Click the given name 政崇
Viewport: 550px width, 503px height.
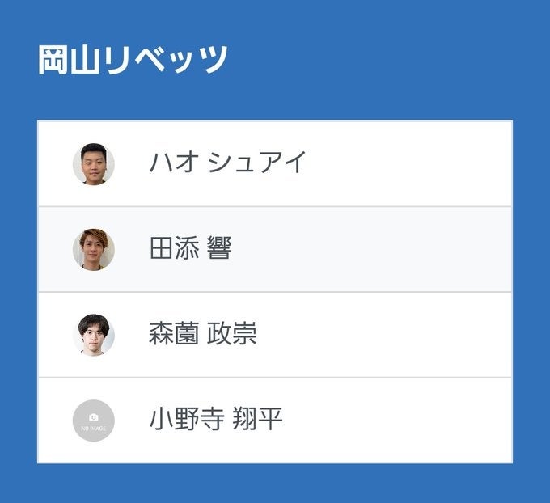point(232,335)
